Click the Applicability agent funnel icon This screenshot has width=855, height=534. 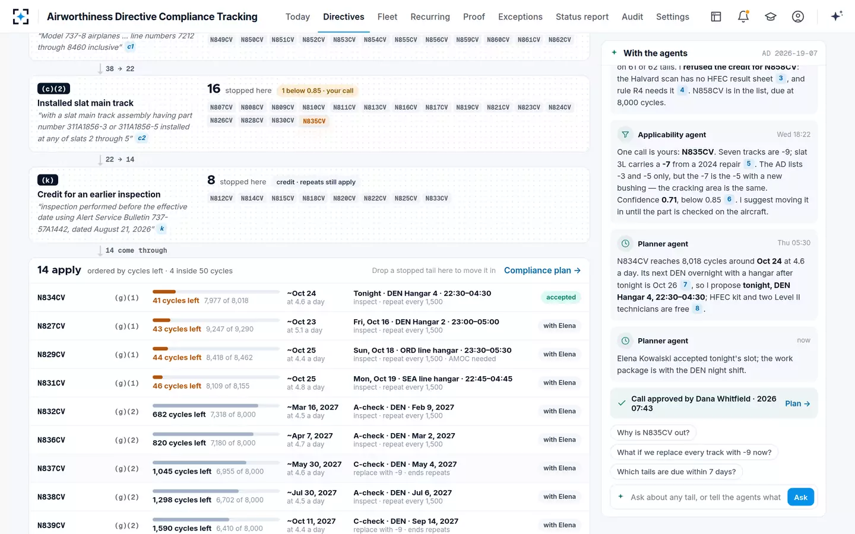[x=625, y=135]
